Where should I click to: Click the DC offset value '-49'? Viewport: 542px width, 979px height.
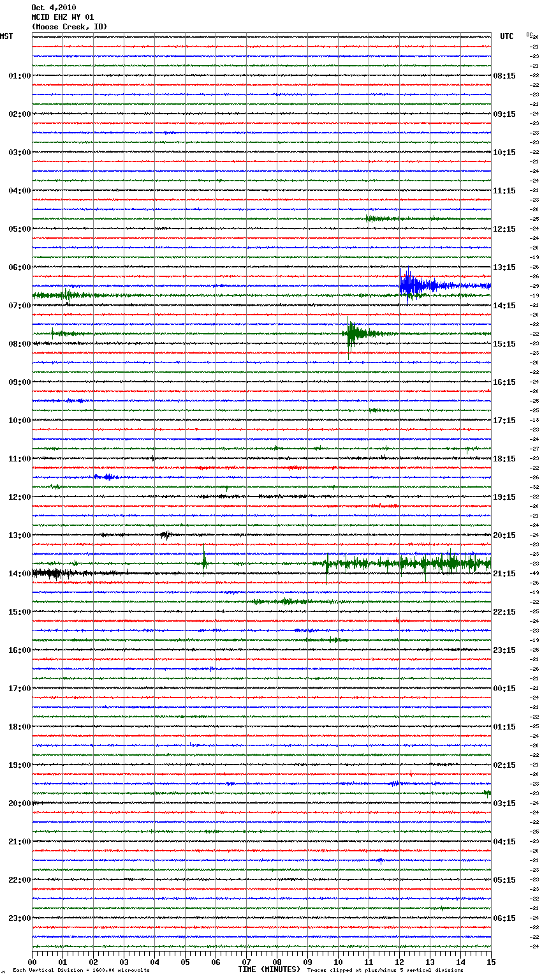pyautogui.click(x=534, y=573)
